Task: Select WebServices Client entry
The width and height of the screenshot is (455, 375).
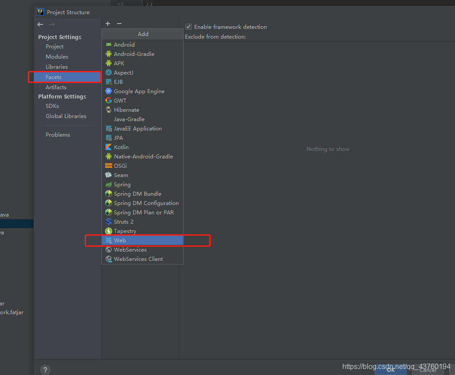Action: [x=142, y=259]
